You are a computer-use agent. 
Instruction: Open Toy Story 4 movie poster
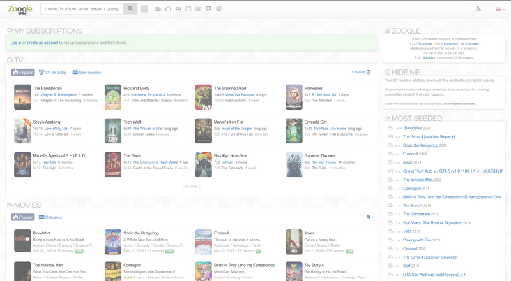click(294, 271)
